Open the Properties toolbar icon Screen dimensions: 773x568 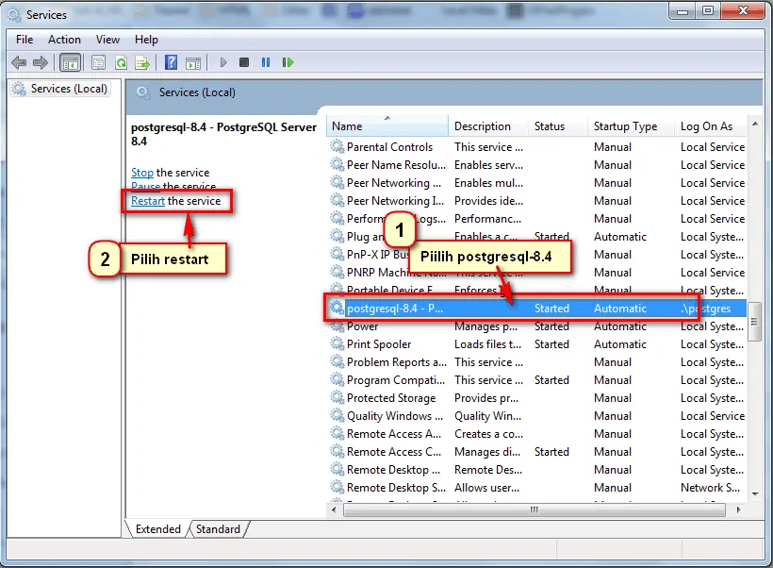click(99, 62)
